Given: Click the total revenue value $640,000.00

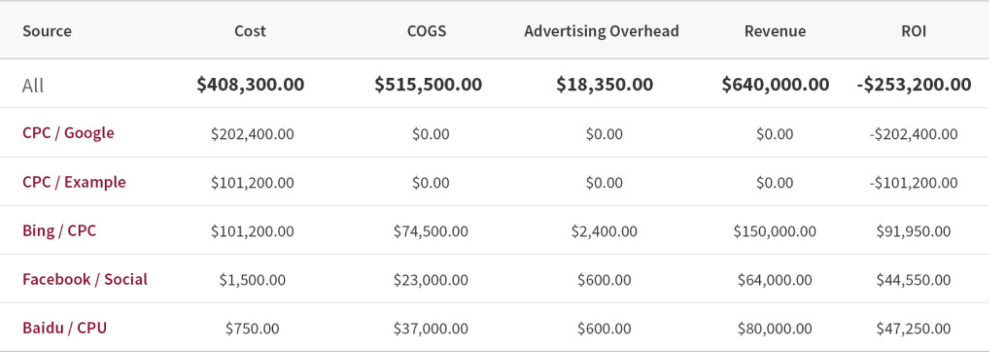Looking at the screenshot, I should 775,84.
